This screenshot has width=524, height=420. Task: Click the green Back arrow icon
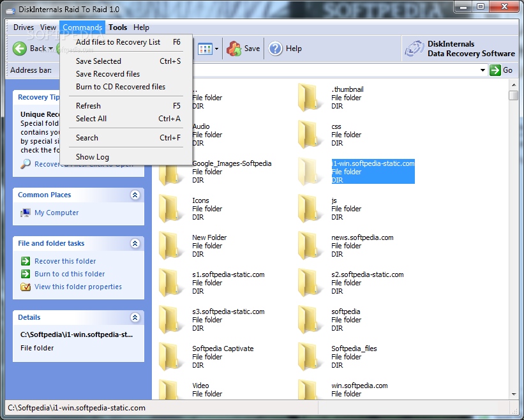pyautogui.click(x=19, y=49)
